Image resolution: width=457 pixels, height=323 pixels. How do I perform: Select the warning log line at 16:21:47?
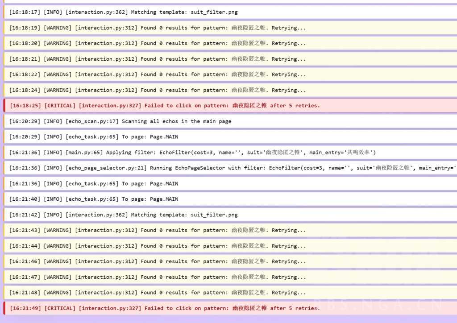pyautogui.click(x=158, y=277)
